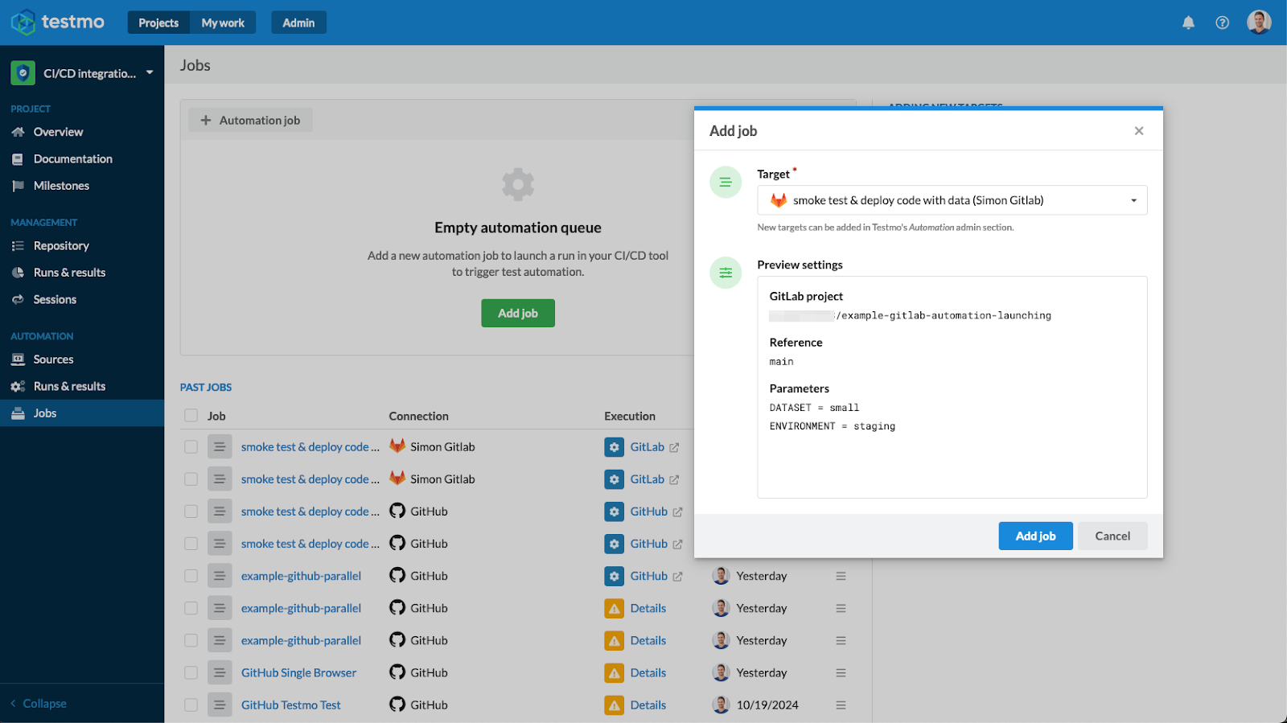Open row menu for GitHub Single Browser job
The height and width of the screenshot is (723, 1287).
point(841,672)
